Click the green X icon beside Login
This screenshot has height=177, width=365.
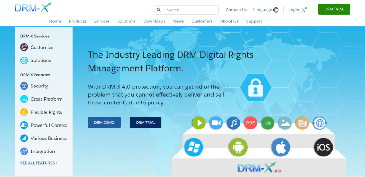pos(304,10)
